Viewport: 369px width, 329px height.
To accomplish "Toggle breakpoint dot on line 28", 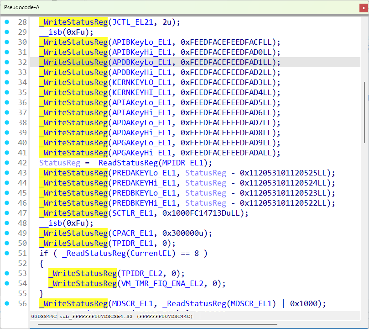I will pos(7,22).
